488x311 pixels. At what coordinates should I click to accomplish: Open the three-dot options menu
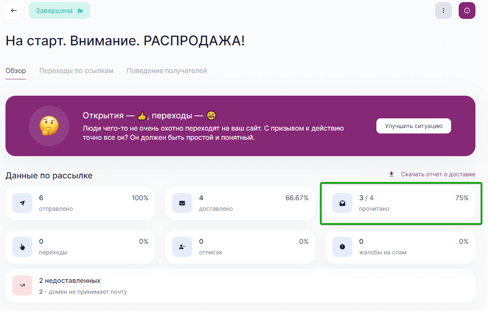tap(444, 10)
